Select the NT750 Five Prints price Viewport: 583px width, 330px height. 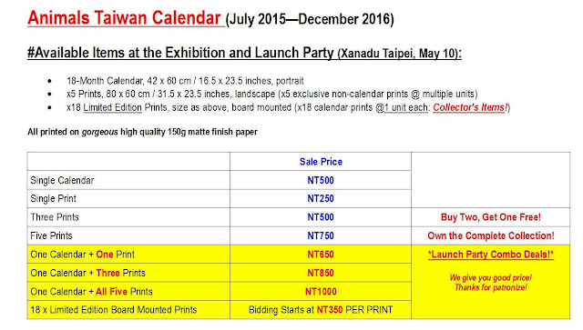coord(321,235)
